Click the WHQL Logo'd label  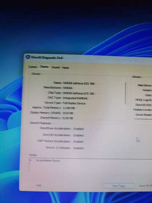click(x=143, y=100)
